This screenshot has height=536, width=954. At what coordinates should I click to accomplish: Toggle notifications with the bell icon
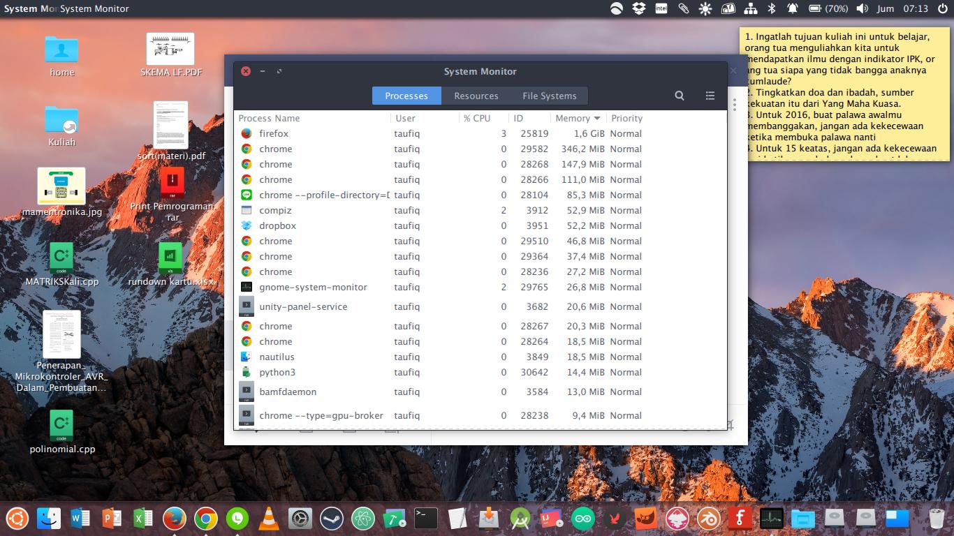(792, 8)
